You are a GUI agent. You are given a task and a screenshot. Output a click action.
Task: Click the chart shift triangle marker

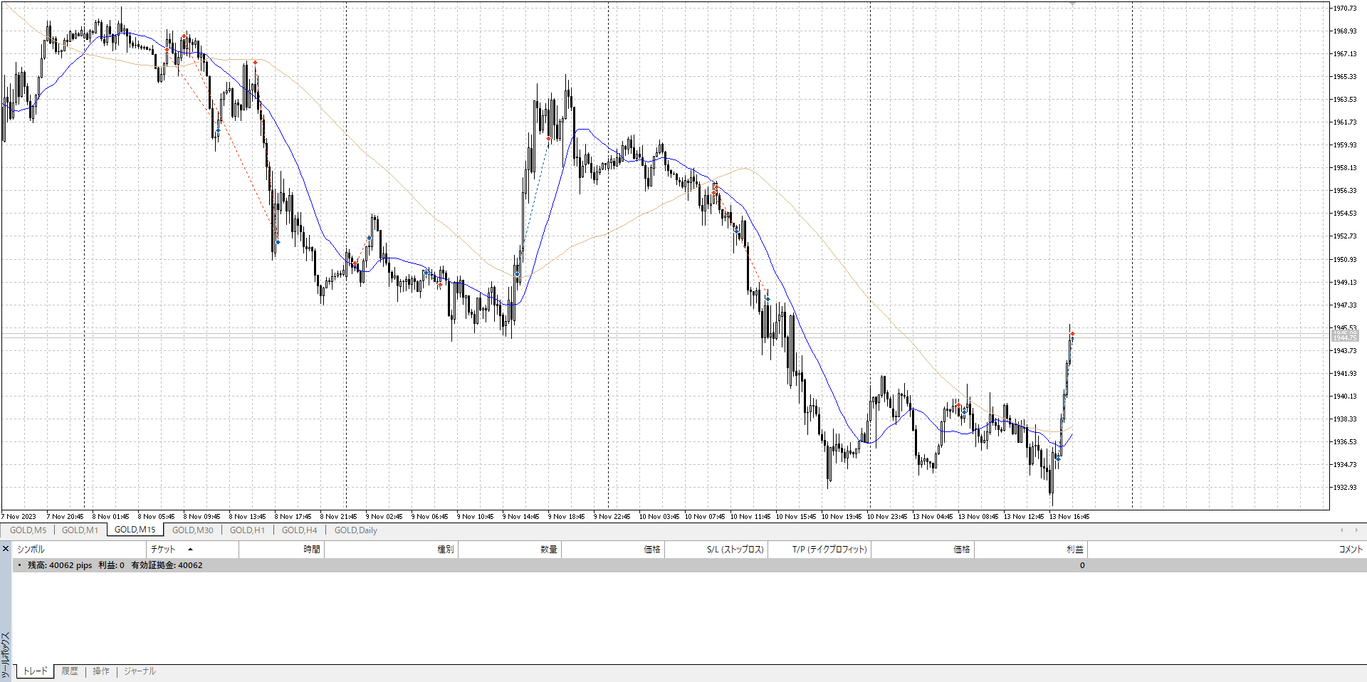point(1072,4)
